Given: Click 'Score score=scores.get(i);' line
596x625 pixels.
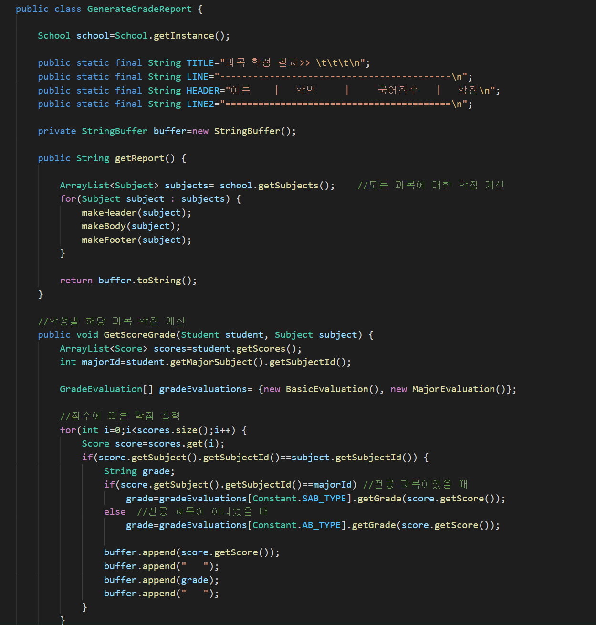Looking at the screenshot, I should click(x=153, y=444).
